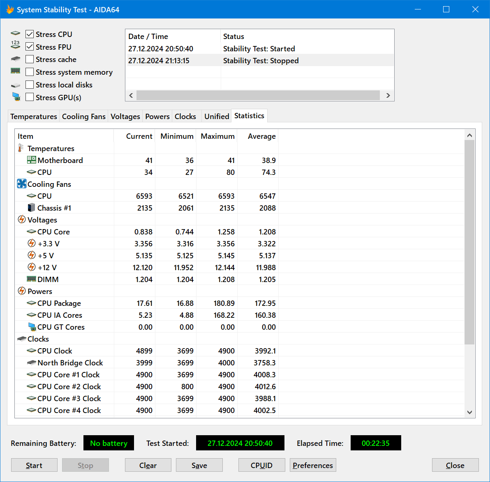Click the cache chip icon beside Stress cache
The width and height of the screenshot is (490, 482).
click(x=15, y=59)
